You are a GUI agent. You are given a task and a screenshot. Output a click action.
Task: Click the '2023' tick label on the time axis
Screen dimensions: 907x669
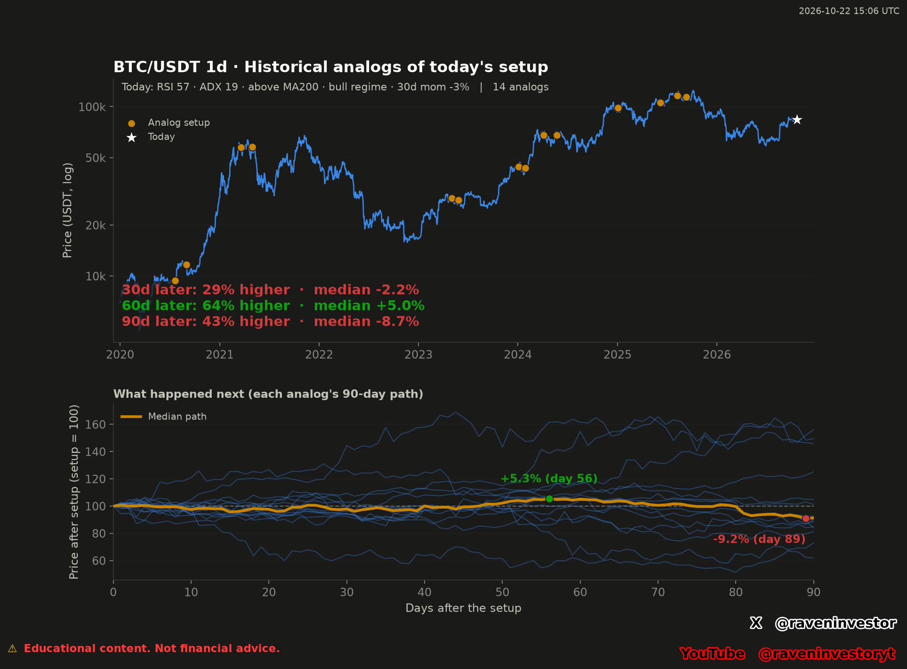pos(418,355)
